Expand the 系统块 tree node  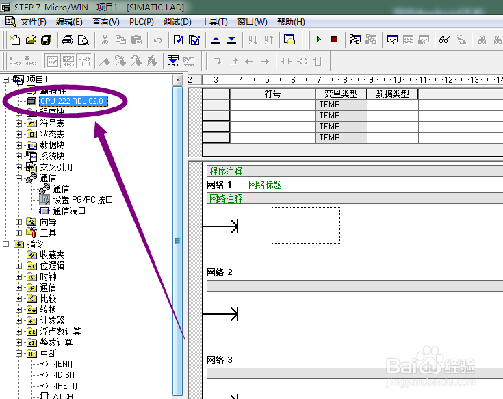(18, 156)
